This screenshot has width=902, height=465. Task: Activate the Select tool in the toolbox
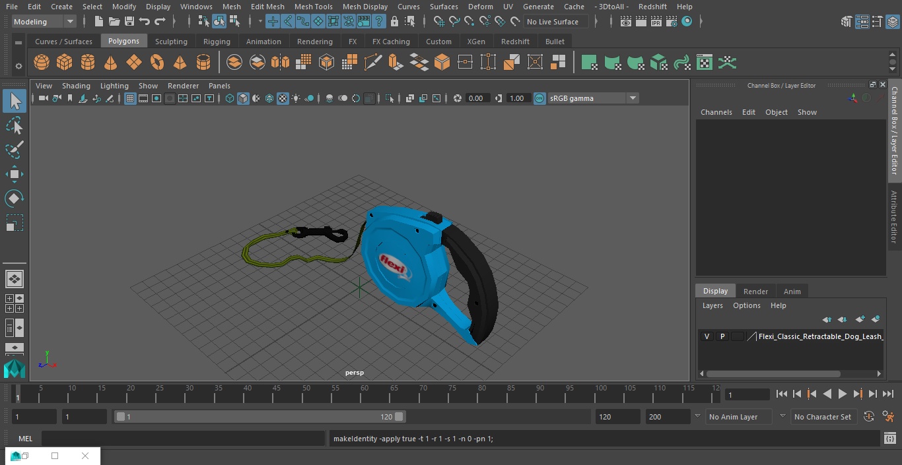point(15,101)
